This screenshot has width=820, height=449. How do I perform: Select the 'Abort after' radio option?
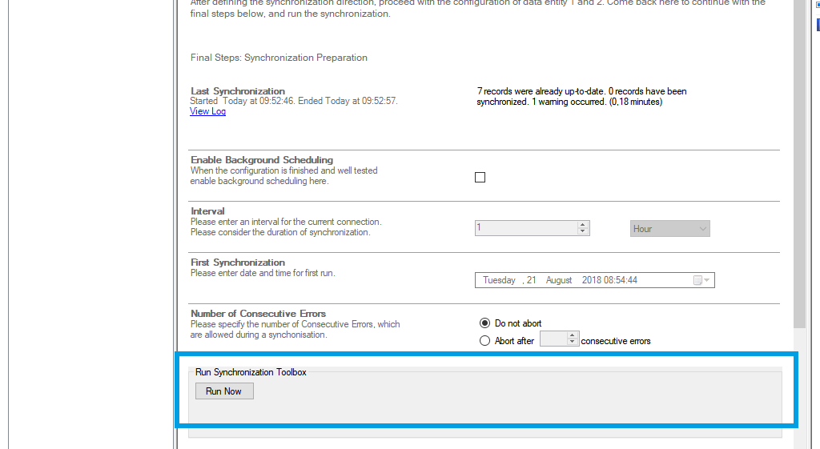[484, 341]
